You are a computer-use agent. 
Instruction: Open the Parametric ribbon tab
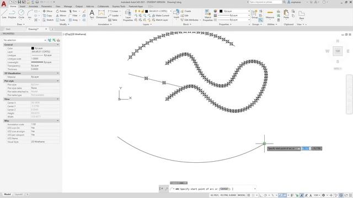pos(46,7)
